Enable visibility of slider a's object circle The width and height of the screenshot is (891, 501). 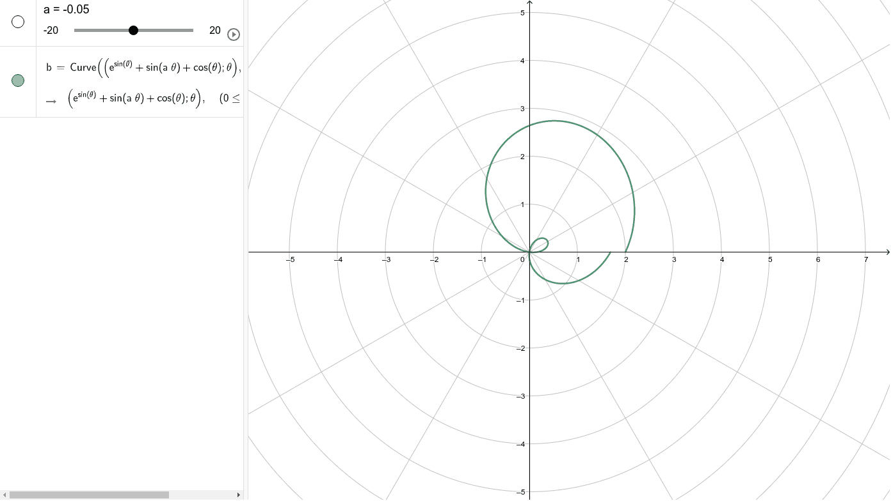coord(17,22)
